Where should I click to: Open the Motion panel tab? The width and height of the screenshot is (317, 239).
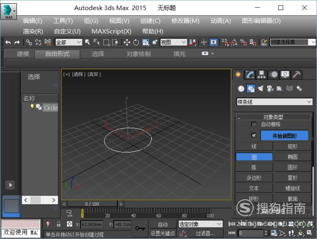click(x=274, y=75)
